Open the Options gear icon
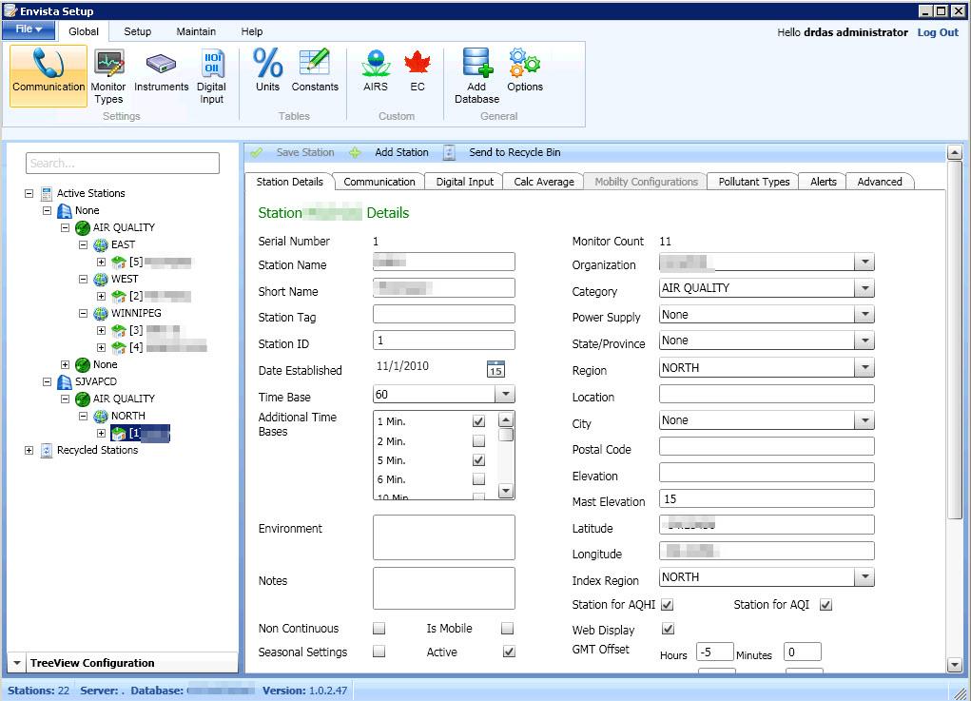The width and height of the screenshot is (971, 701). 524,71
